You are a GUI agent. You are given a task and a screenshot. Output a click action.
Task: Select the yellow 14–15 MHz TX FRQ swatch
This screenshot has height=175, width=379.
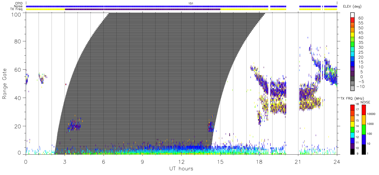coord(352,124)
